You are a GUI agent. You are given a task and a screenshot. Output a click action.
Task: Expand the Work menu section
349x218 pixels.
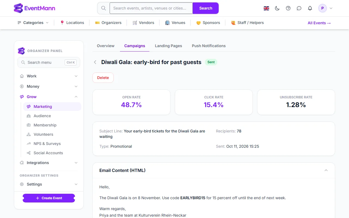(49, 76)
